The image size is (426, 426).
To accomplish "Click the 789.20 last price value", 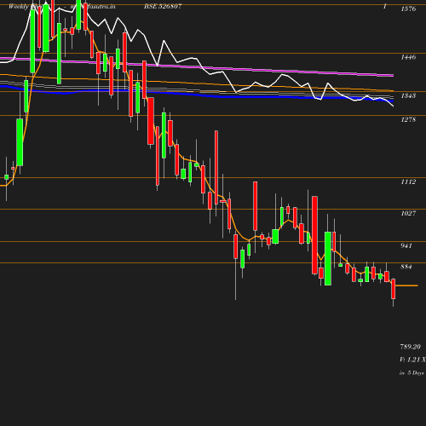I will [411, 347].
